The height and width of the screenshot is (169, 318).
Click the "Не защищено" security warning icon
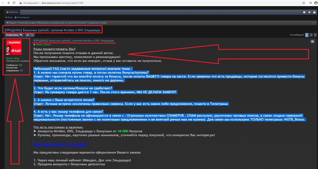point(21,3)
